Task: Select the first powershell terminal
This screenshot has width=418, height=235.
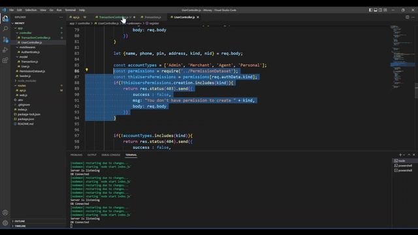Action: 405,165
